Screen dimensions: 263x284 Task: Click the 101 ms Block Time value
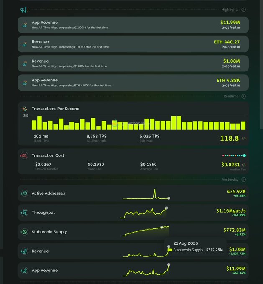(41, 136)
